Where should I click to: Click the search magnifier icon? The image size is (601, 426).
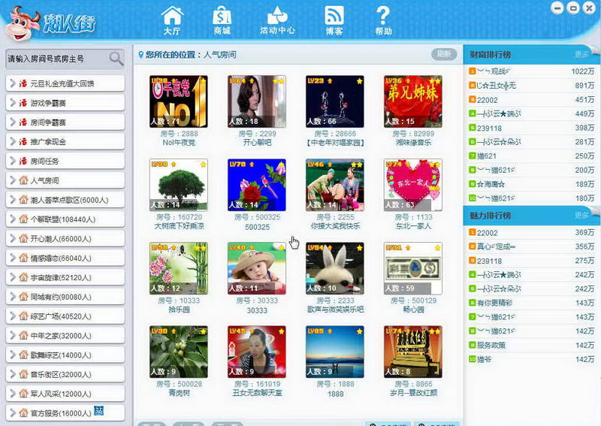[x=116, y=59]
